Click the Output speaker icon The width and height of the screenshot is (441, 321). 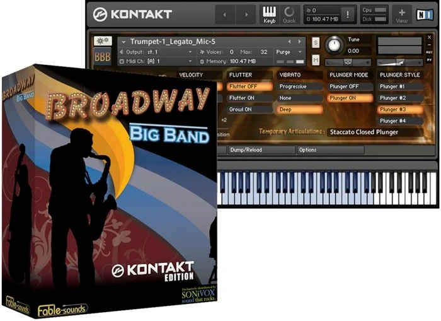click(122, 52)
